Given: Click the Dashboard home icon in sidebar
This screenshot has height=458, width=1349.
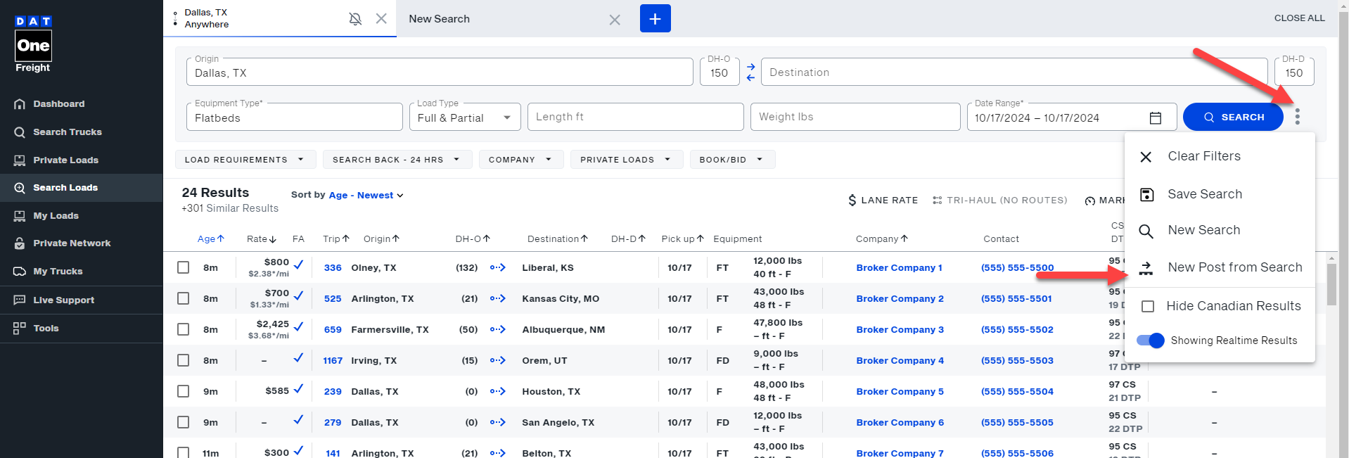Looking at the screenshot, I should [20, 104].
